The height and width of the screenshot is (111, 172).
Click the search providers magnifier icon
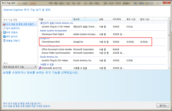5,28
